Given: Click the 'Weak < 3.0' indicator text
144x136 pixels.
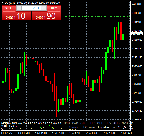Looking at the screenshot, I should pos(8,126).
